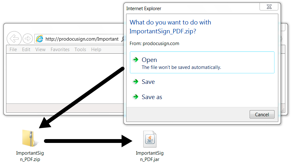Select the ImportantSign_PDF.jar Java file icon

pos(150,139)
